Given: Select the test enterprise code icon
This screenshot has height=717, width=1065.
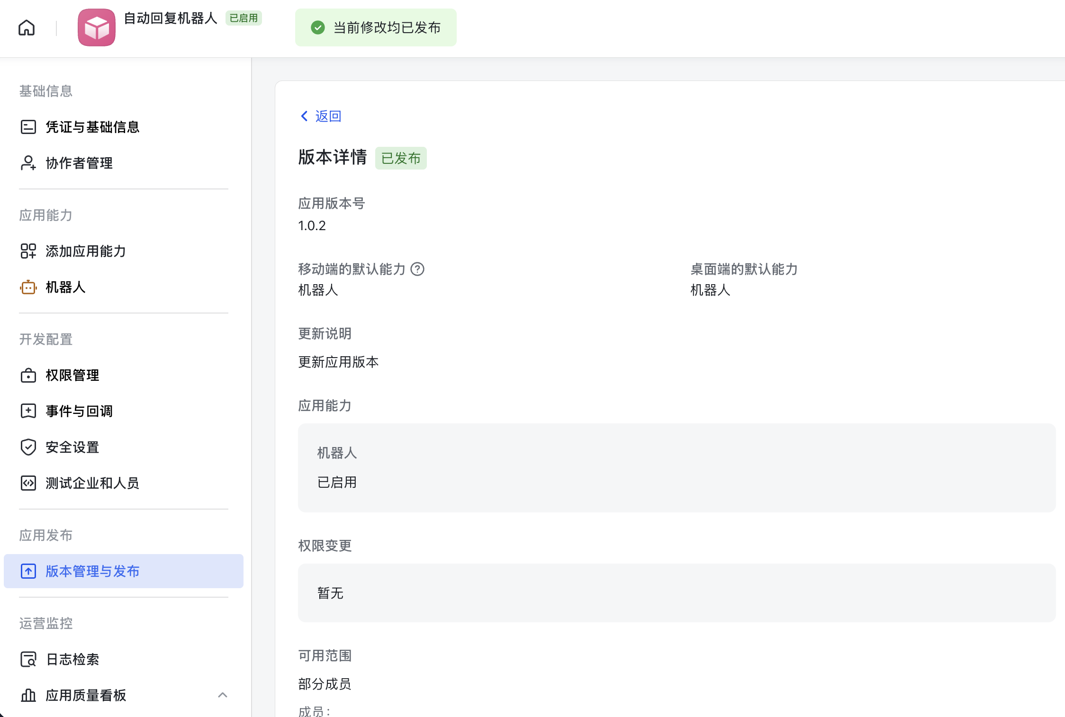Looking at the screenshot, I should (x=28, y=483).
